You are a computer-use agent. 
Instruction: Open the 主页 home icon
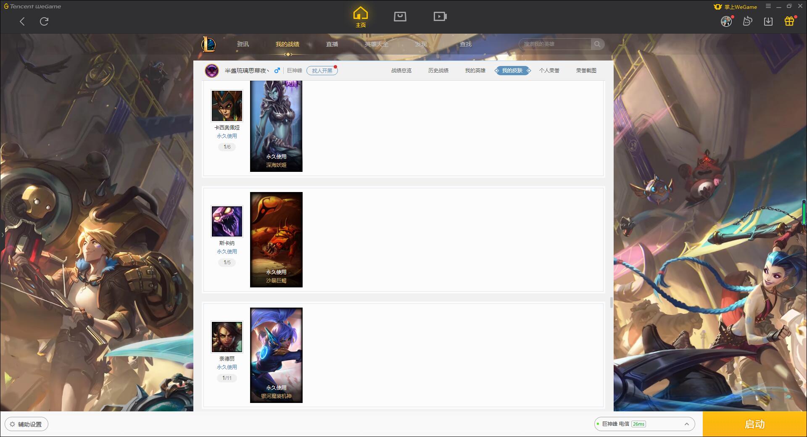coord(361,17)
